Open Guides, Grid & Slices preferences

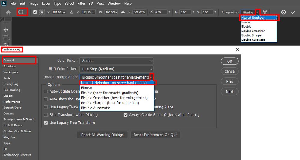tap(17, 131)
